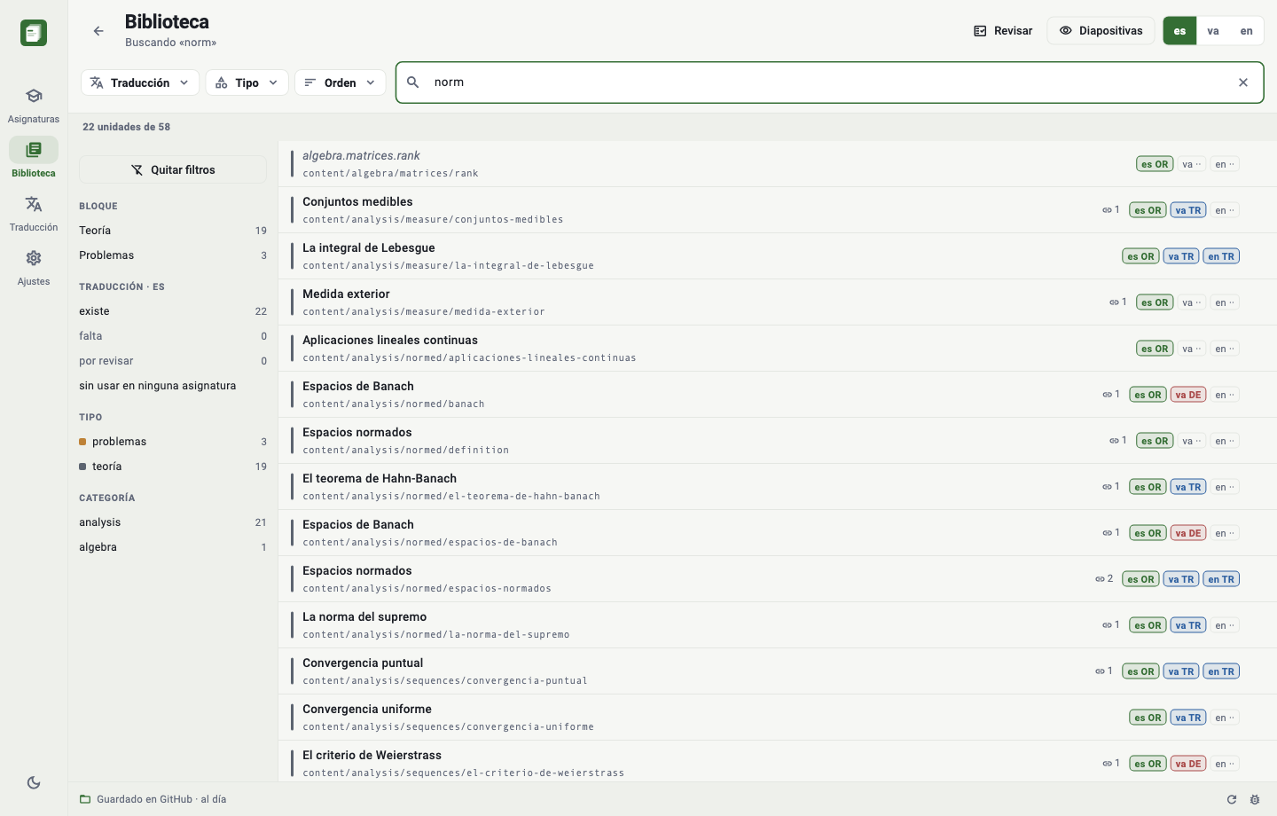
Task: Switch language to va
Action: pos(1213,31)
